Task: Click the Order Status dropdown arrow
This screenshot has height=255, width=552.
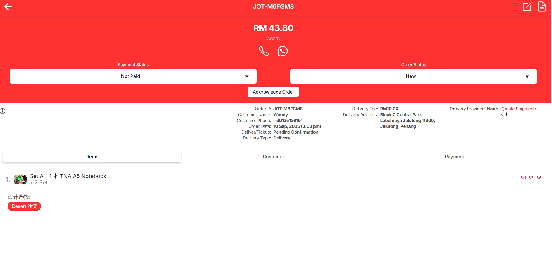Action: pos(527,76)
